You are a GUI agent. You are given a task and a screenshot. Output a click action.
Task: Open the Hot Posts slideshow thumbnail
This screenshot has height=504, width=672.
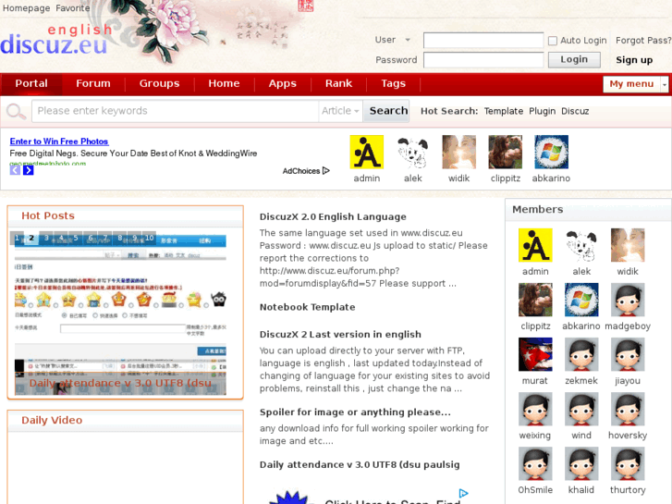[120, 313]
